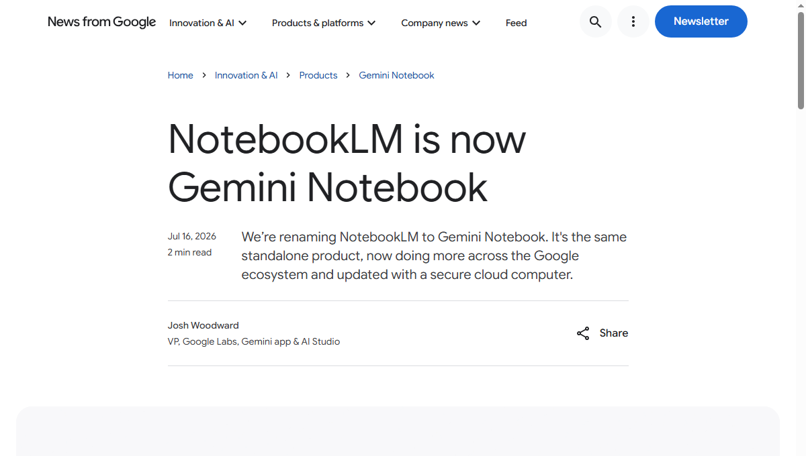Screen dimensions: 806x456
Task: Go to the Home breadcrumb
Action: 181,75
